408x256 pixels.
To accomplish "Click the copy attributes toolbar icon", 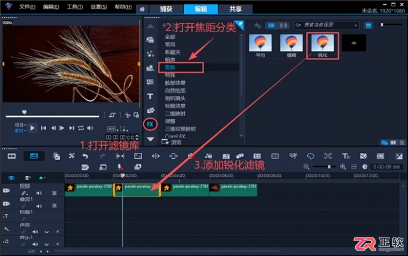I will [56, 156].
